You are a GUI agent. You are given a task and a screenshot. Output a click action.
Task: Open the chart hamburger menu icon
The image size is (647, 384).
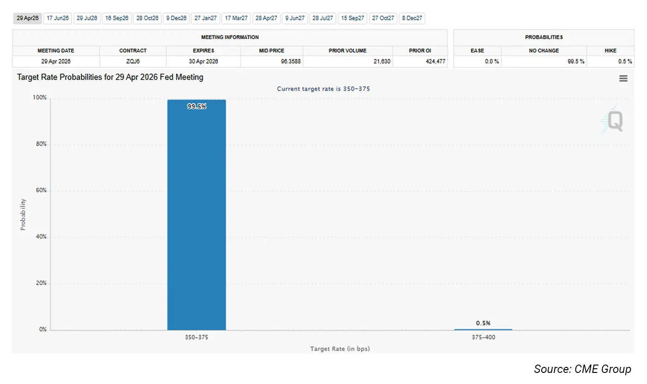623,79
